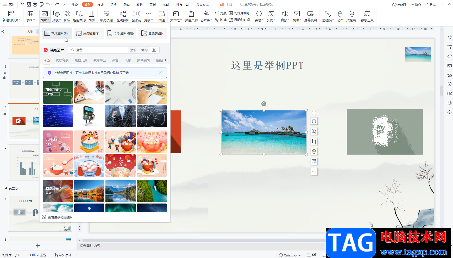
Task: Switch to 大纲 outline tab
Action: click(30, 31)
